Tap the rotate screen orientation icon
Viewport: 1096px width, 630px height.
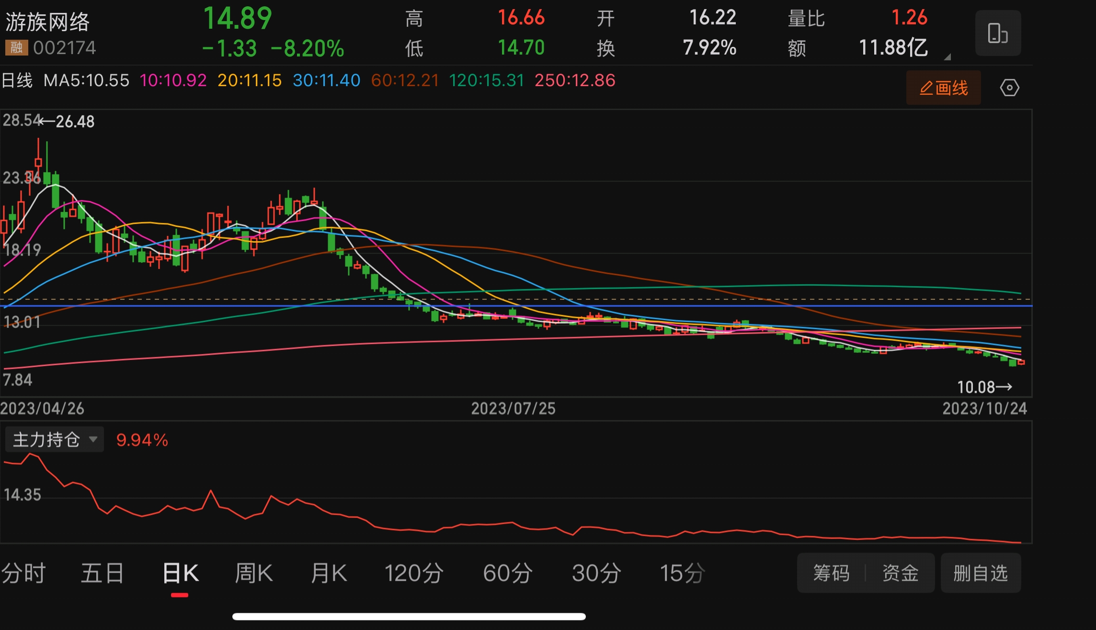tap(998, 33)
